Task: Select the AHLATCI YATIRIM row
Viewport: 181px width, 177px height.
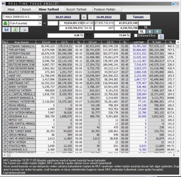Action: [89, 72]
